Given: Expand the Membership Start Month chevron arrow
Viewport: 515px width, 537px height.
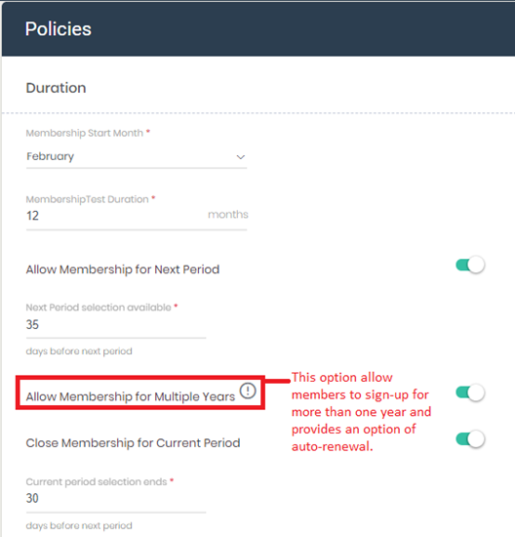Looking at the screenshot, I should coord(241,157).
